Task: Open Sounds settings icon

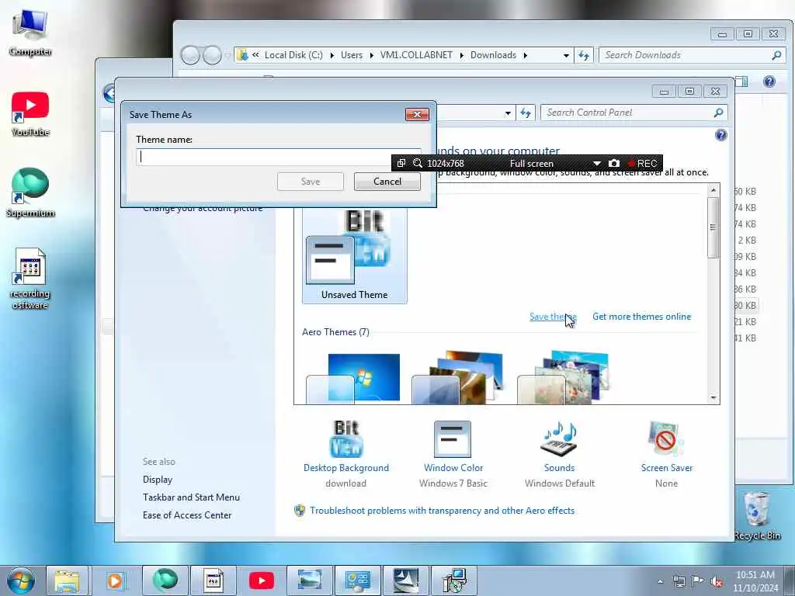Action: pyautogui.click(x=560, y=439)
